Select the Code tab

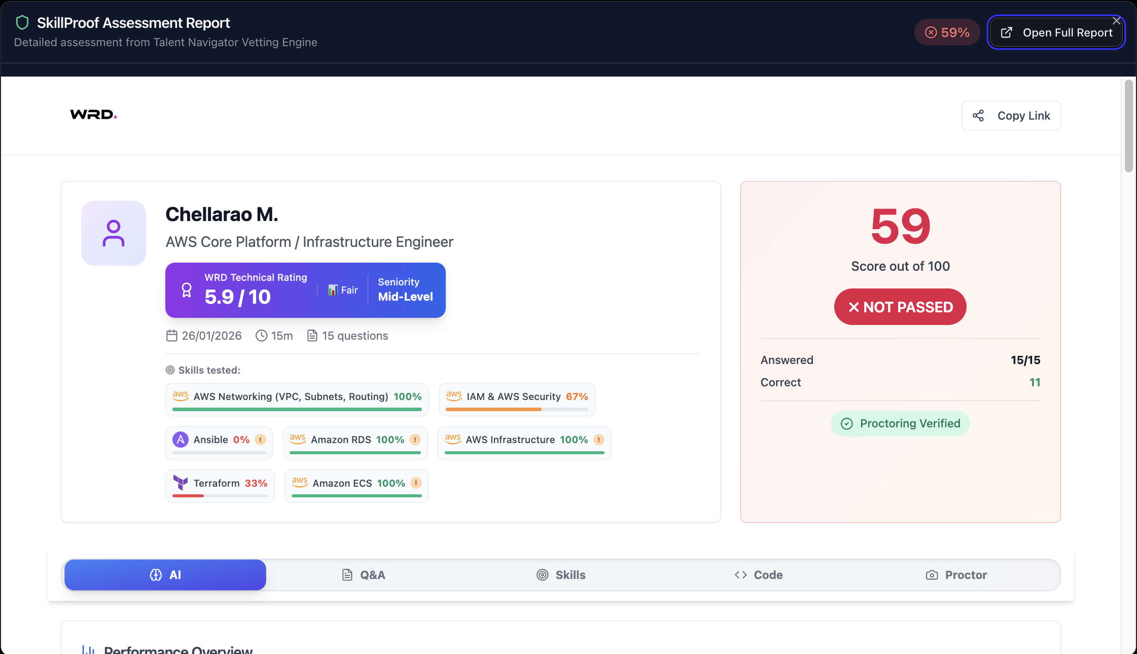pyautogui.click(x=759, y=575)
